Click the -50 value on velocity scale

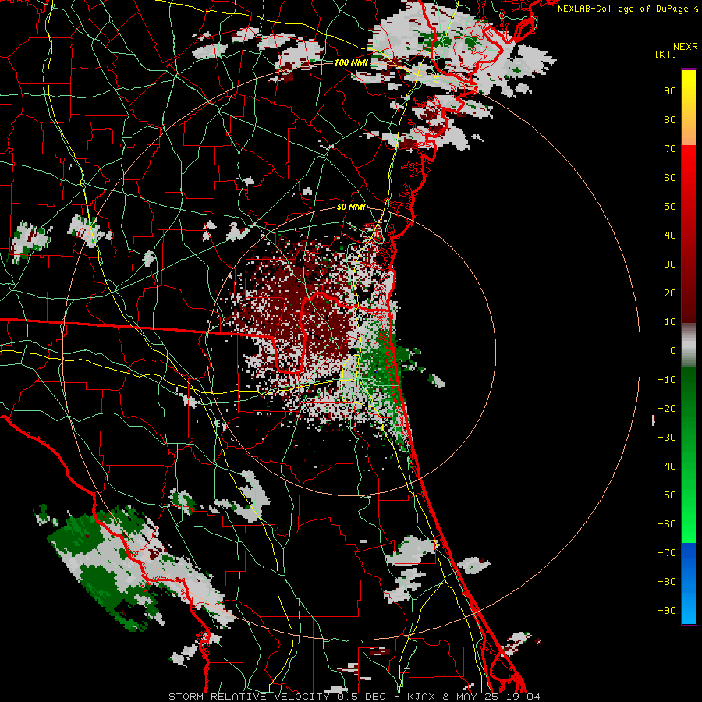click(667, 495)
